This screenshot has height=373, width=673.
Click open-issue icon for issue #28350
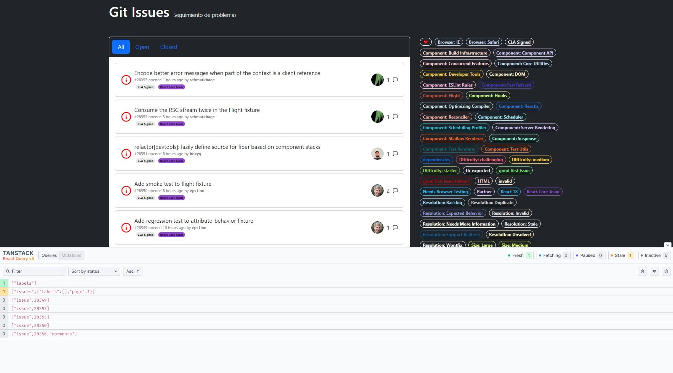(126, 191)
